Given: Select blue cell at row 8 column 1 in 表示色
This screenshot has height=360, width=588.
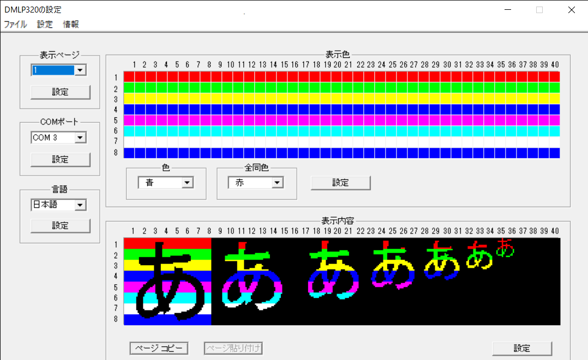Looking at the screenshot, I should coord(129,153).
